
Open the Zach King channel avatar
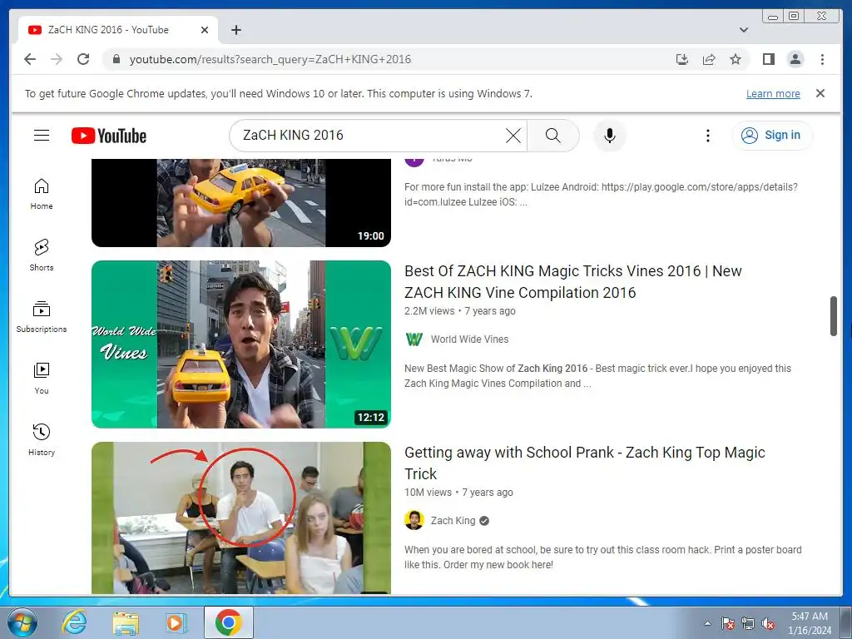pyautogui.click(x=414, y=521)
